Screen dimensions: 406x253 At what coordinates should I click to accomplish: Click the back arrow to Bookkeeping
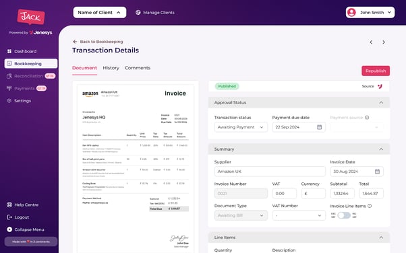pos(75,42)
